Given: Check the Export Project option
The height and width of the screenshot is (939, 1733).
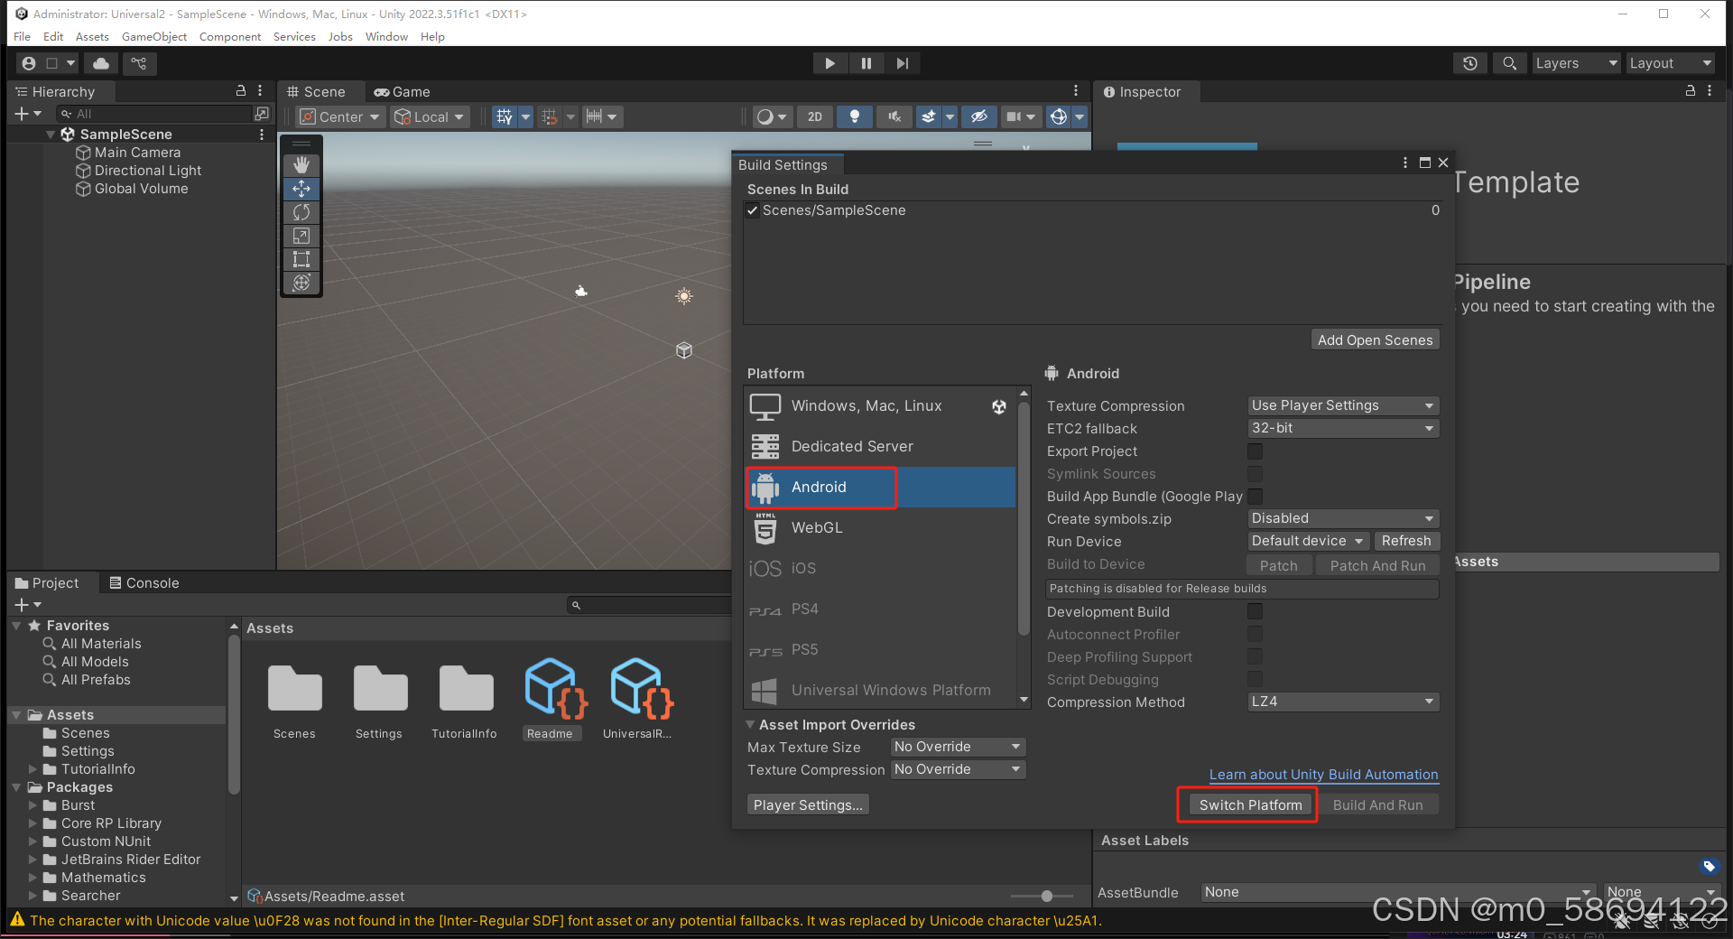Looking at the screenshot, I should click(x=1255, y=451).
